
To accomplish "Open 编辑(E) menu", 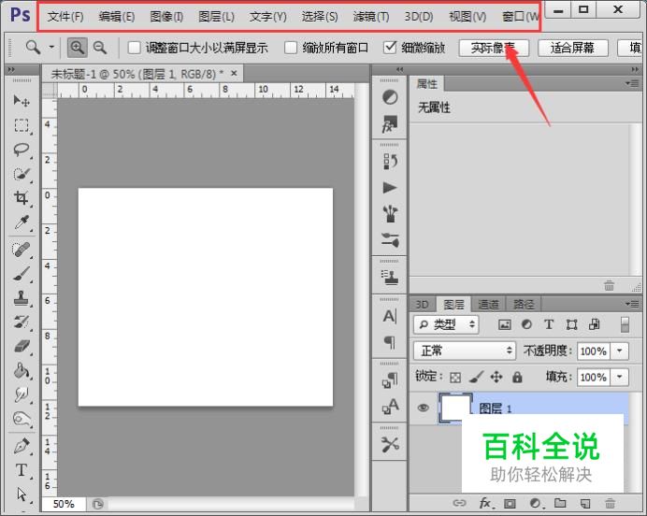I will [117, 17].
